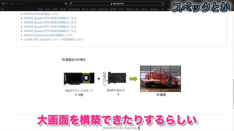
Task: Open the AliExpress bookmark
Action: (129, 9)
